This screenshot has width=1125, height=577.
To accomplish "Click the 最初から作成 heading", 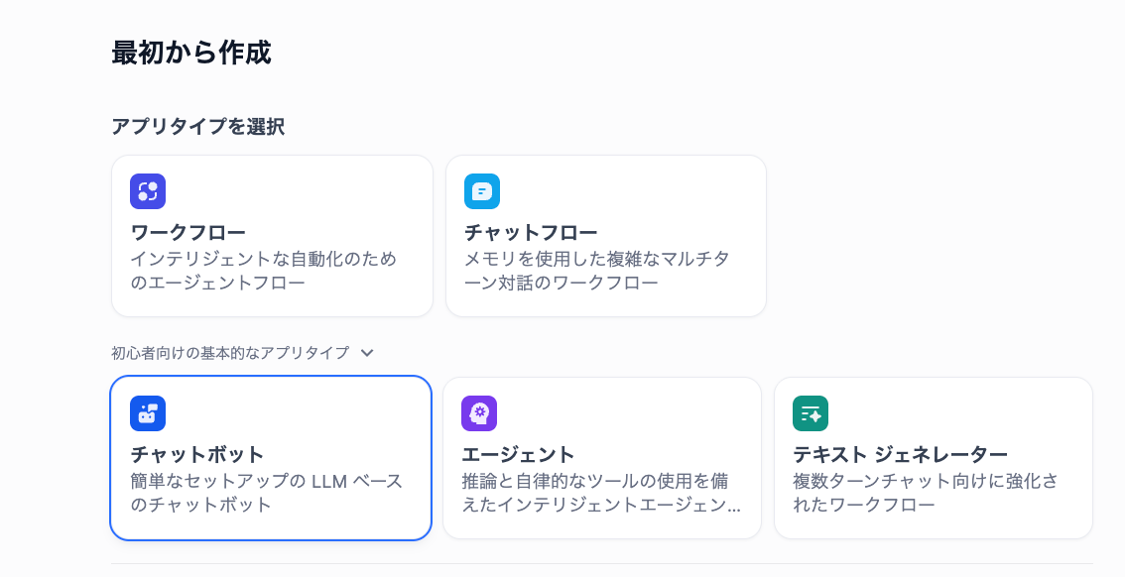I will point(191,53).
